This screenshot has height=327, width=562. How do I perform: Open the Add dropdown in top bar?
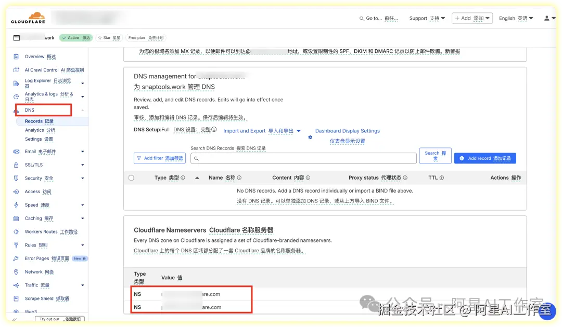coord(472,17)
